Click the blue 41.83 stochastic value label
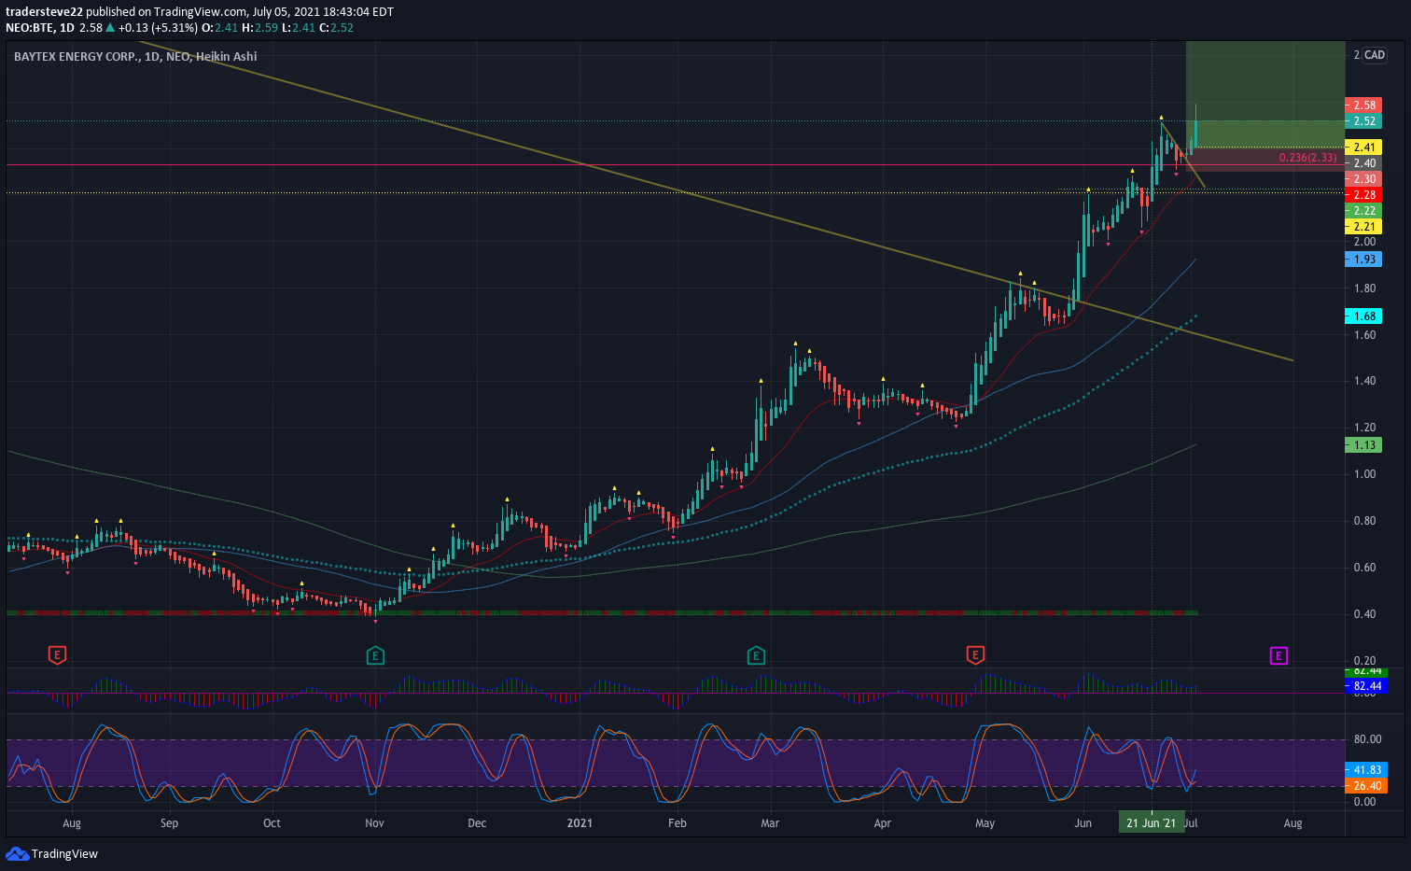This screenshot has width=1411, height=871. click(1366, 770)
